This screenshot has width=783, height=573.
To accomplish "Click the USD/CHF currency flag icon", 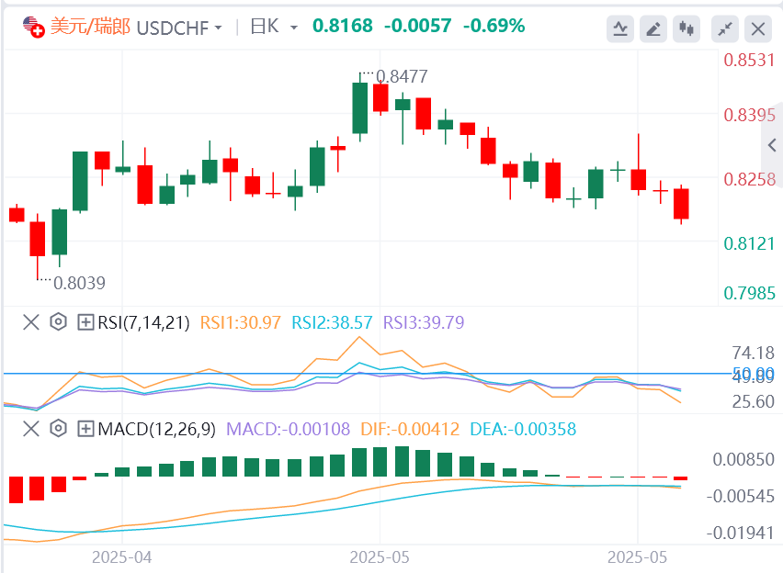I will 33,27.
